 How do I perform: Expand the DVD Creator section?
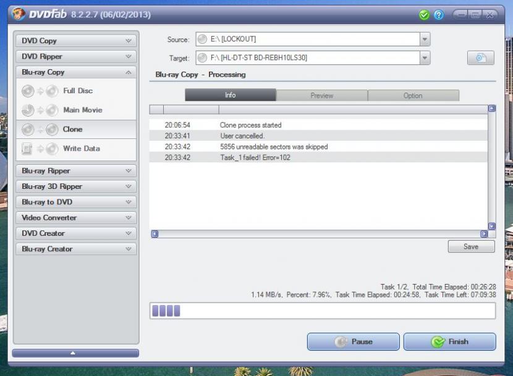point(76,233)
